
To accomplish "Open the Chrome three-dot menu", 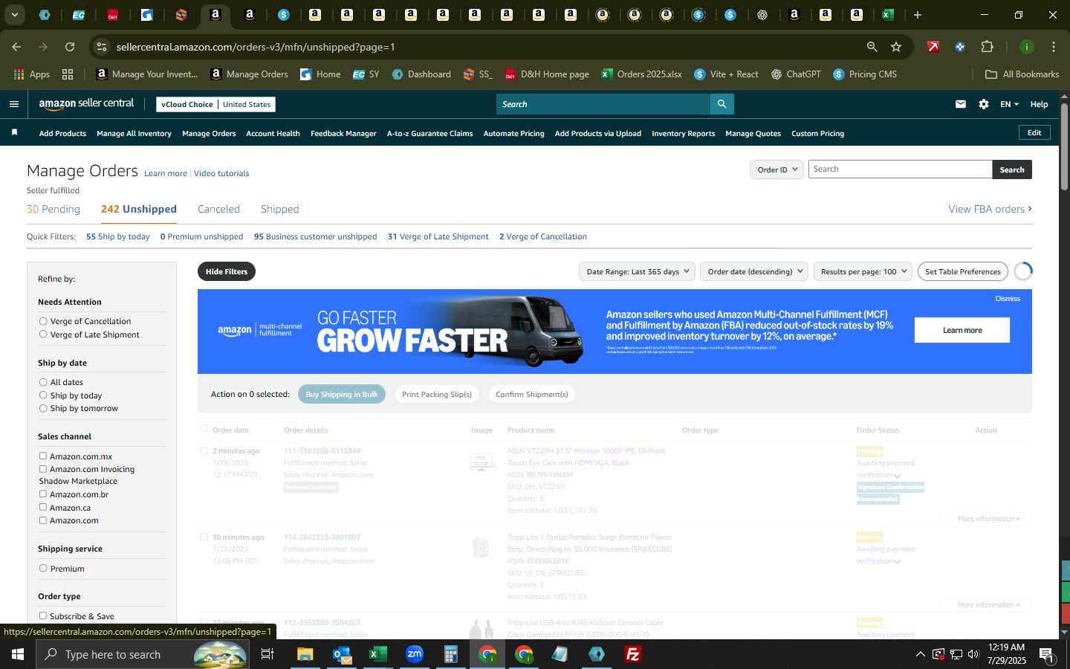I will click(x=1054, y=47).
